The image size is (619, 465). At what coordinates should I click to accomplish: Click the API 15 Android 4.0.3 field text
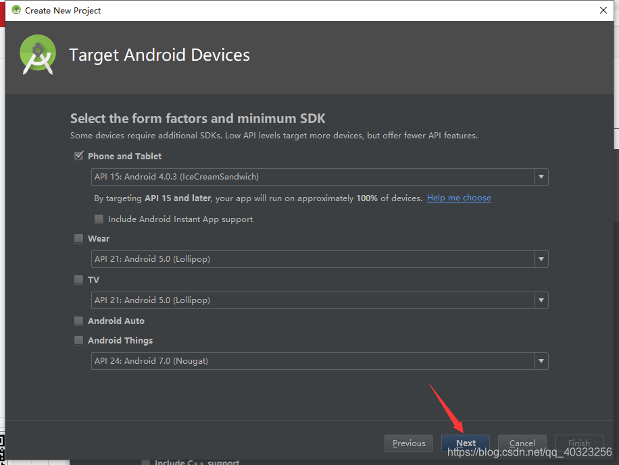pyautogui.click(x=176, y=177)
